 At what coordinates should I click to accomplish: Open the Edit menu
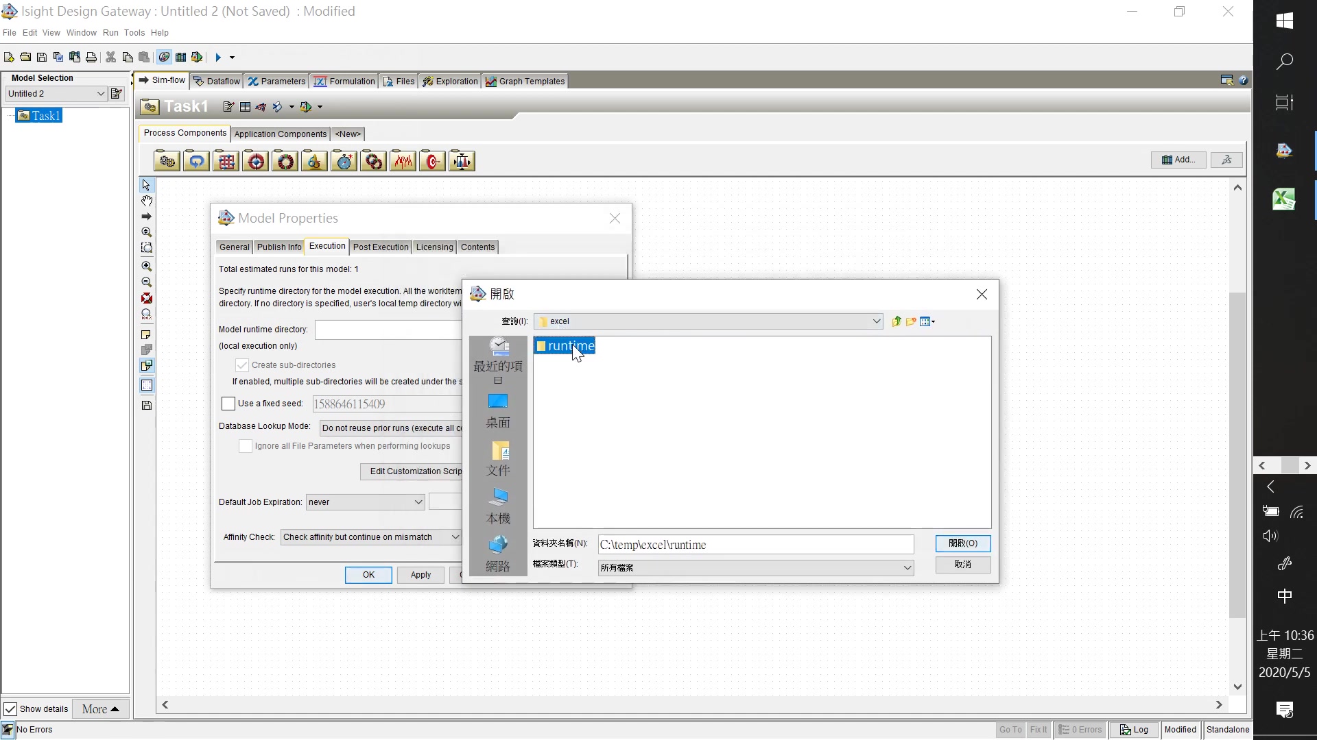[x=29, y=33]
